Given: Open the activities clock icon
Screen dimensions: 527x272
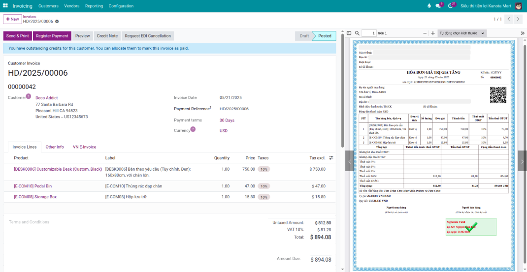Looking at the screenshot, I should 450,6.
